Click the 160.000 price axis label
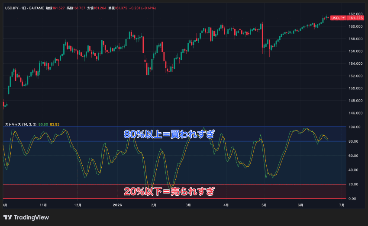Screen dimensions: 368x226 355,26
